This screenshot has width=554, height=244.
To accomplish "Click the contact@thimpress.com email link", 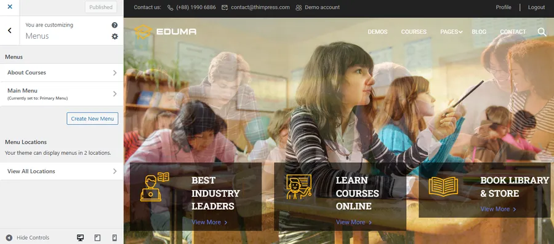I will [x=260, y=7].
